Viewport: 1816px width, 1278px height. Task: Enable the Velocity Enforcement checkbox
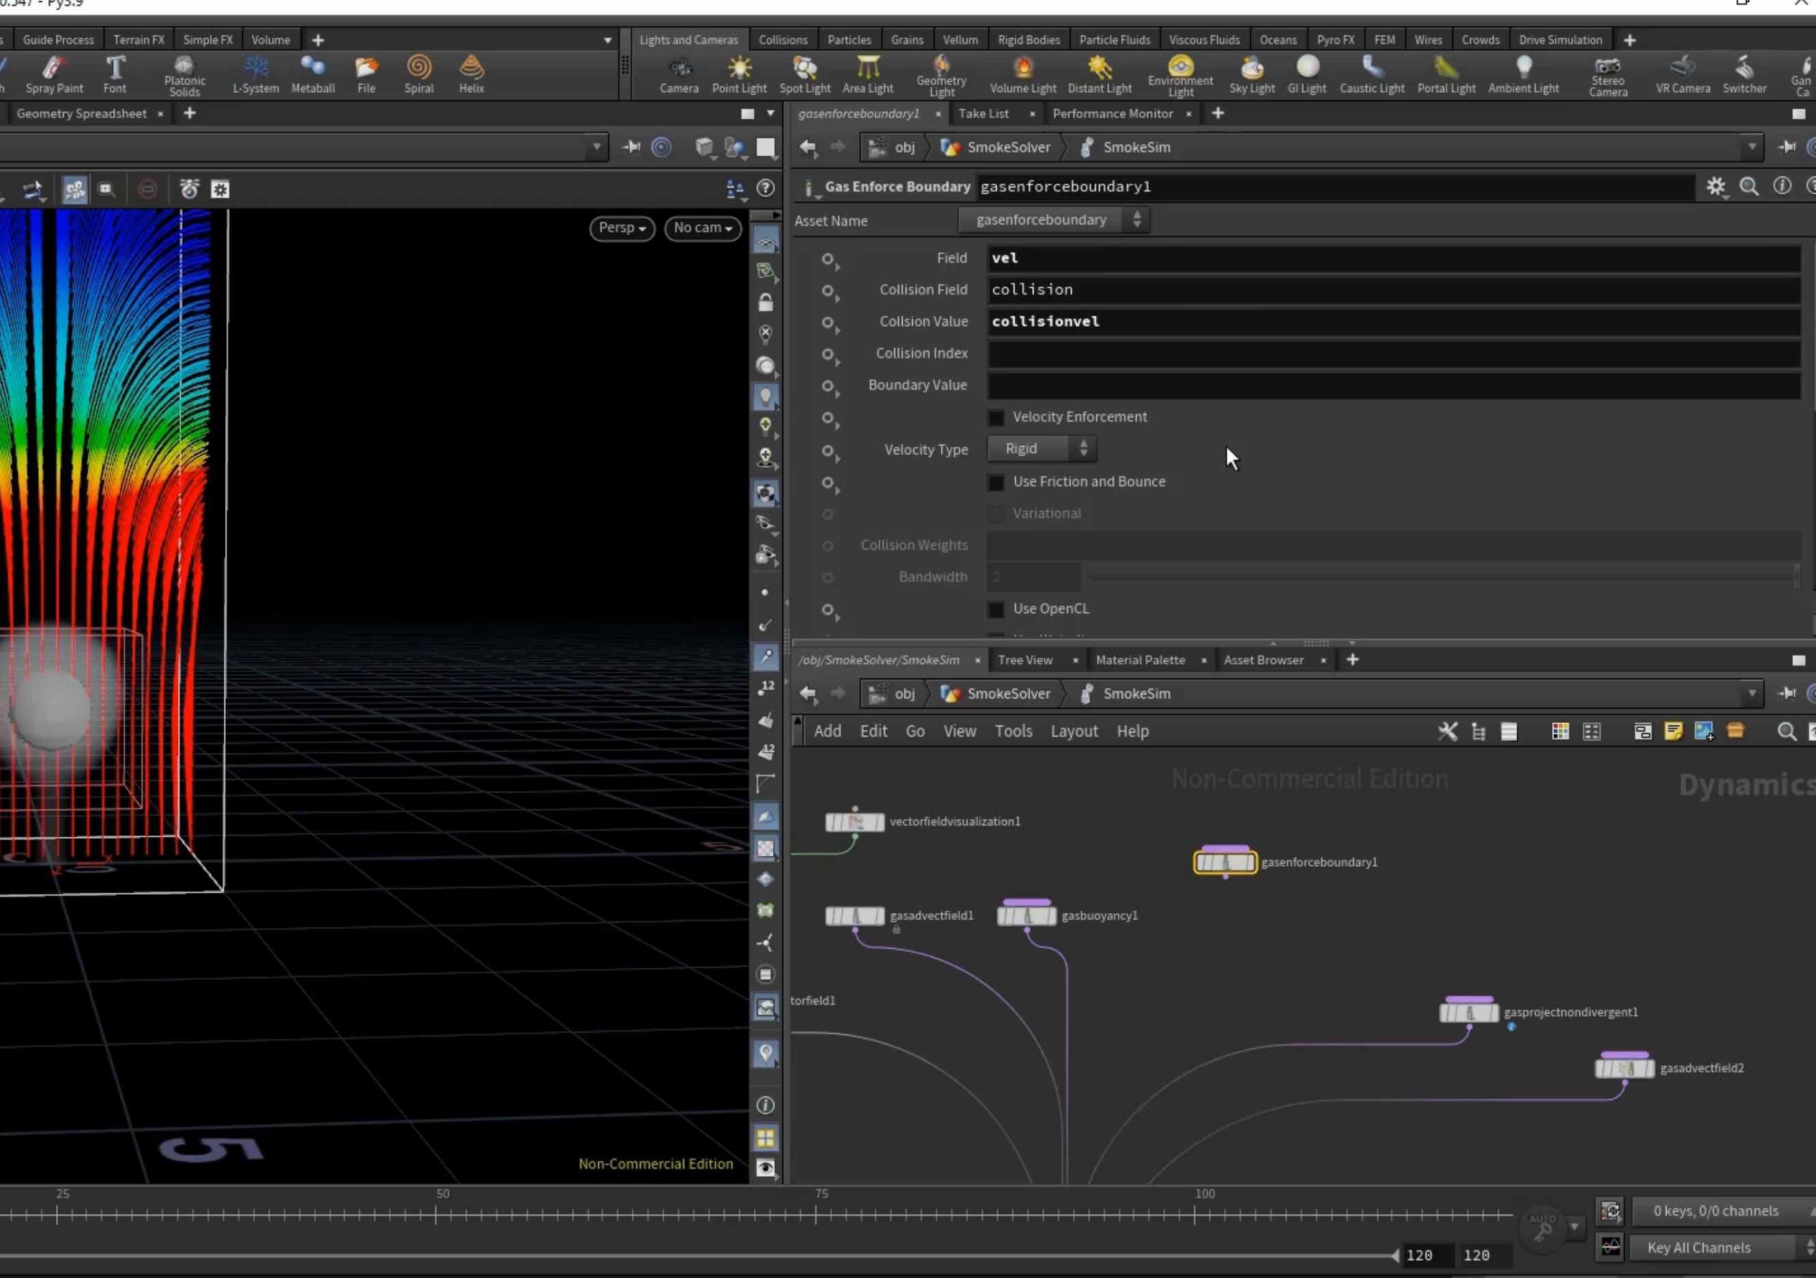coord(997,417)
